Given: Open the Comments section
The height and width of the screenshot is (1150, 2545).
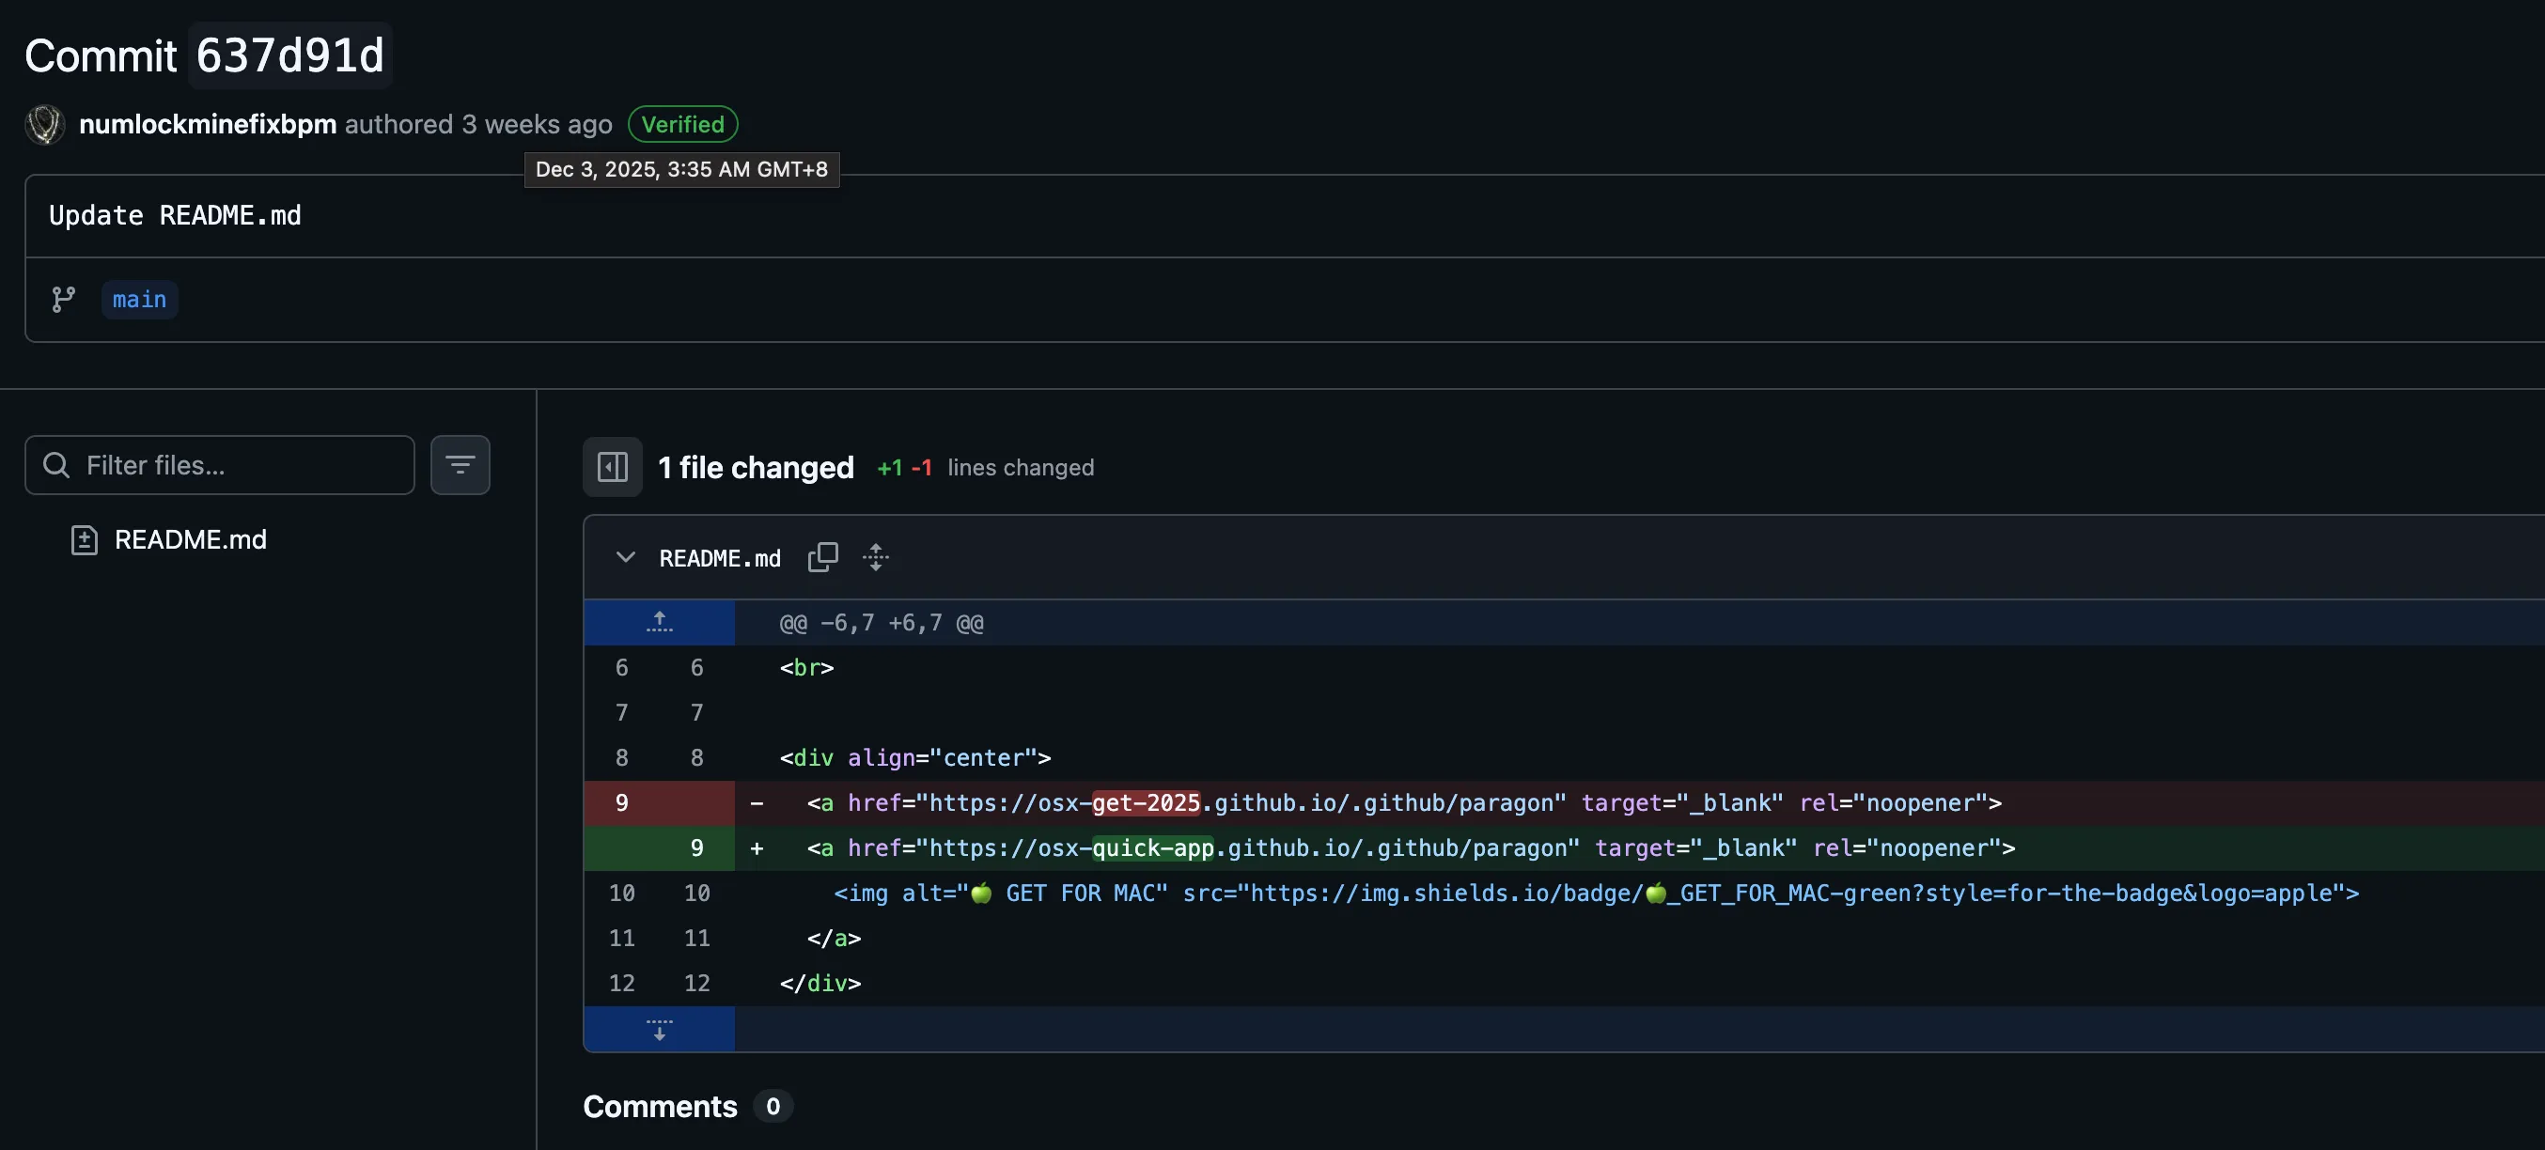Looking at the screenshot, I should point(660,1106).
